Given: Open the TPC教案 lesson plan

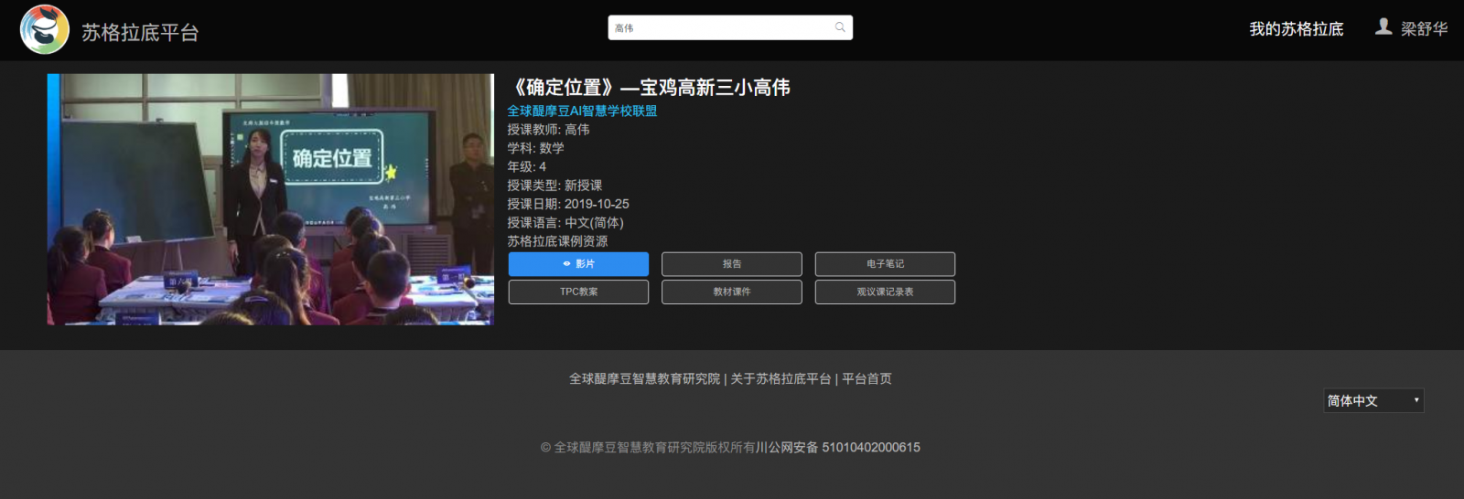Looking at the screenshot, I should (578, 292).
